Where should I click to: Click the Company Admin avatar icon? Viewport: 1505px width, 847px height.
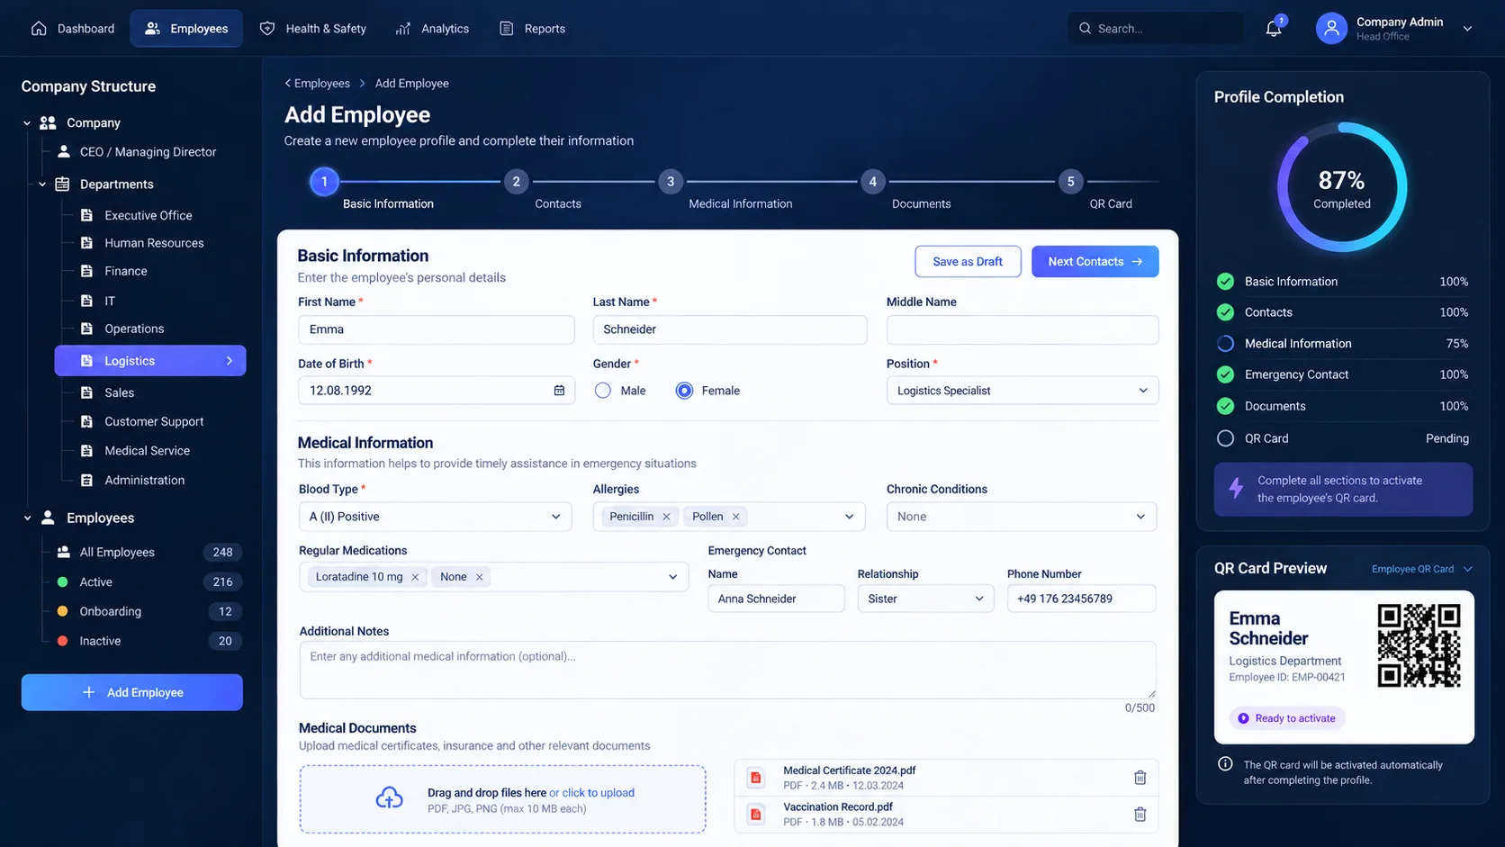1331,29
